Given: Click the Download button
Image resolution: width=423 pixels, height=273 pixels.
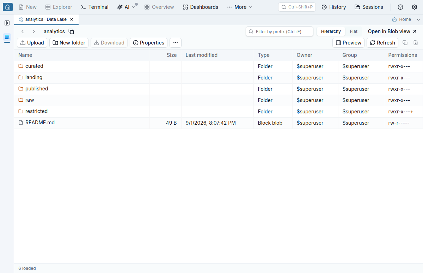Looking at the screenshot, I should [109, 43].
